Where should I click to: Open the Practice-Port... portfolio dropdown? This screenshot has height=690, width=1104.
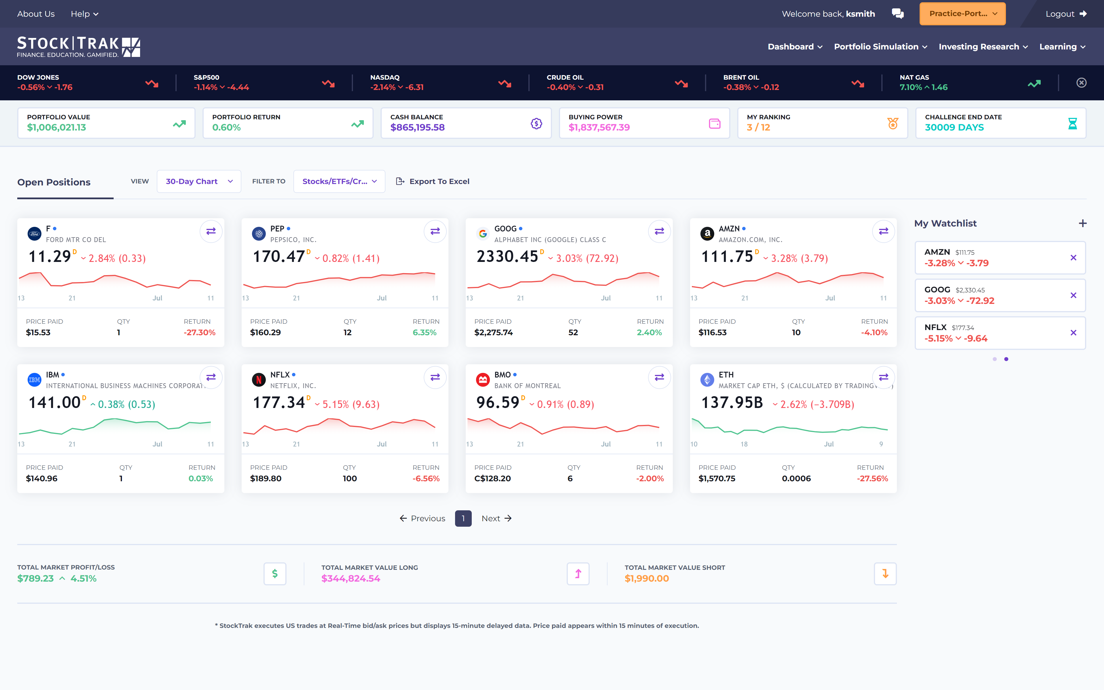pos(962,14)
